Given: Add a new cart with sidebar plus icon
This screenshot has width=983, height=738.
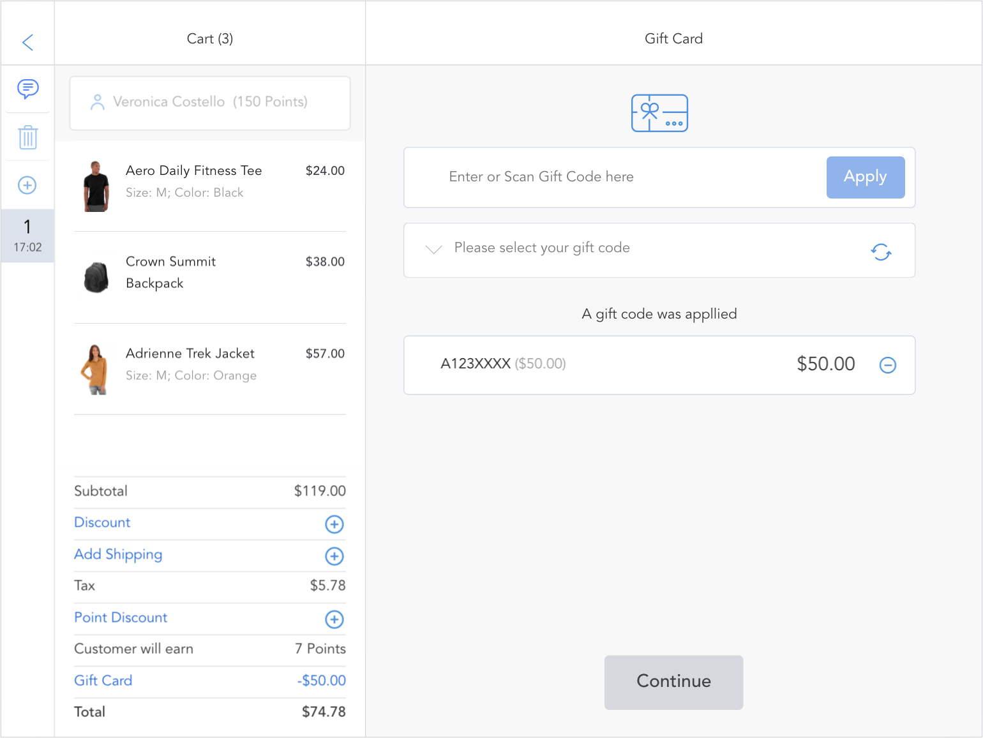Looking at the screenshot, I should pos(27,185).
